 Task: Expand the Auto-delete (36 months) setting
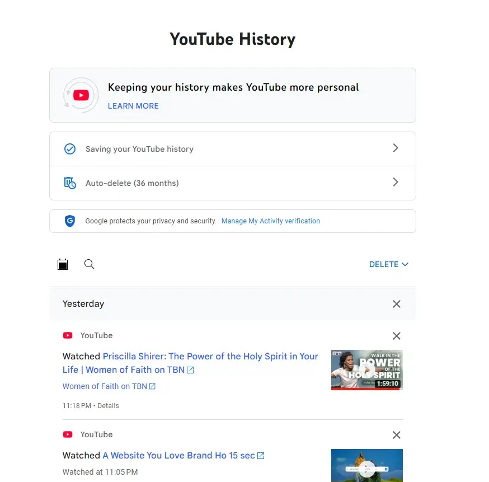pyautogui.click(x=396, y=182)
